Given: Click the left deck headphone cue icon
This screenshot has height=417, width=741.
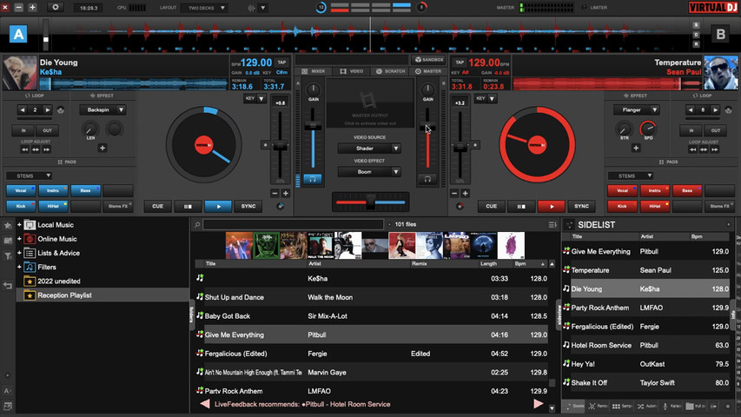Looking at the screenshot, I should [313, 179].
